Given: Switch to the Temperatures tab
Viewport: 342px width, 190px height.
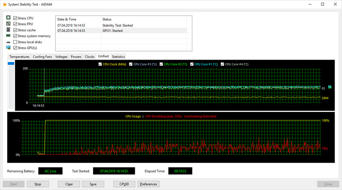Looking at the screenshot, I should (19, 56).
